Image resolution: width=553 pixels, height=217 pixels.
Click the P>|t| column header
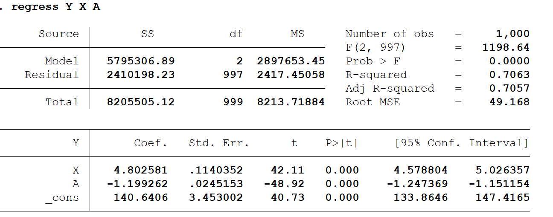coord(342,143)
